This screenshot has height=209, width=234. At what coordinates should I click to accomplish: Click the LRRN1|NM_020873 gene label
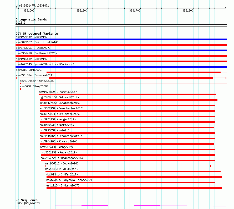(x=28, y=203)
